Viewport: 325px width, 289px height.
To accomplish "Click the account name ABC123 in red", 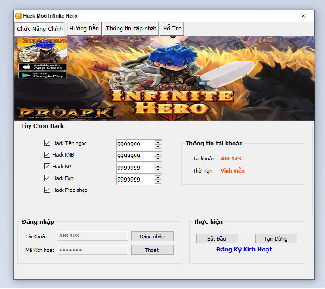I will [231, 159].
